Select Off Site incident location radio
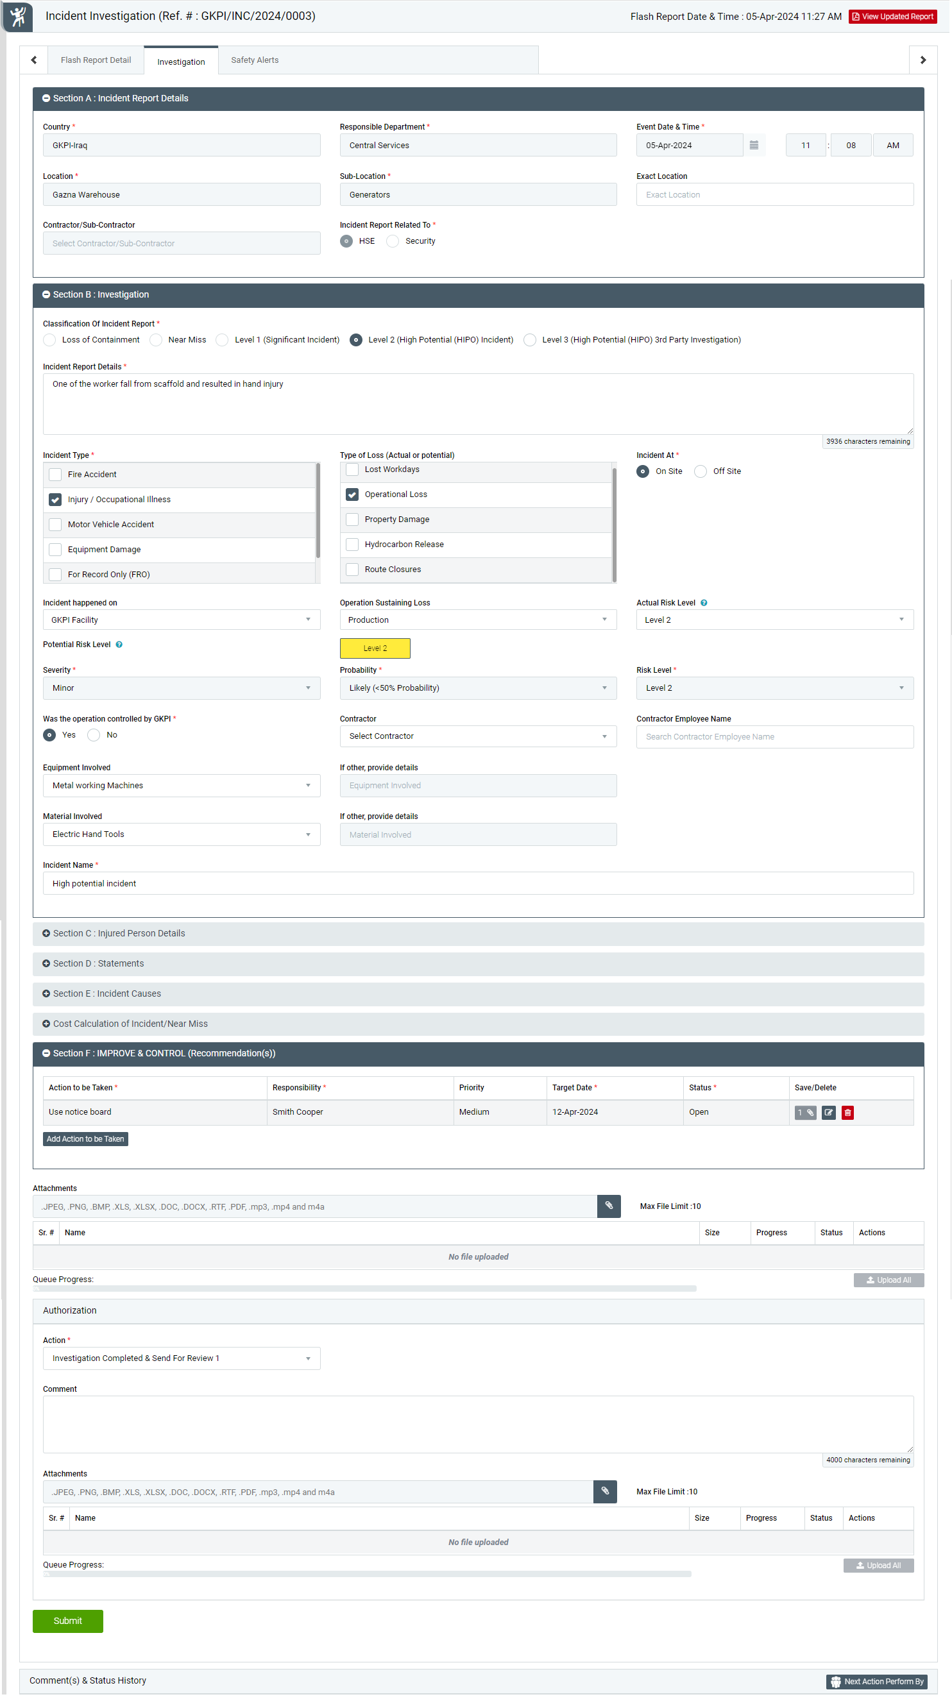 pos(701,471)
